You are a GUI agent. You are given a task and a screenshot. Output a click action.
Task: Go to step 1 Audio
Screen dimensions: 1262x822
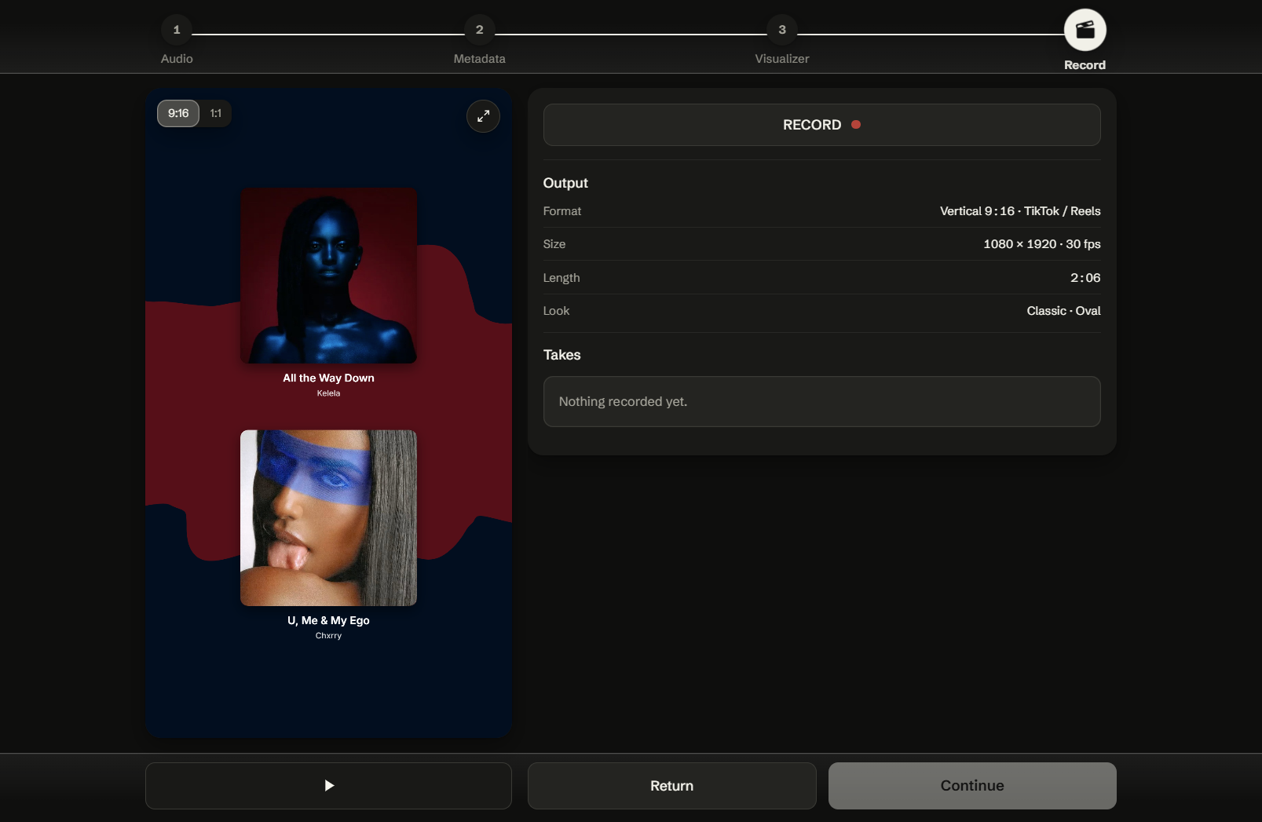[x=177, y=30]
